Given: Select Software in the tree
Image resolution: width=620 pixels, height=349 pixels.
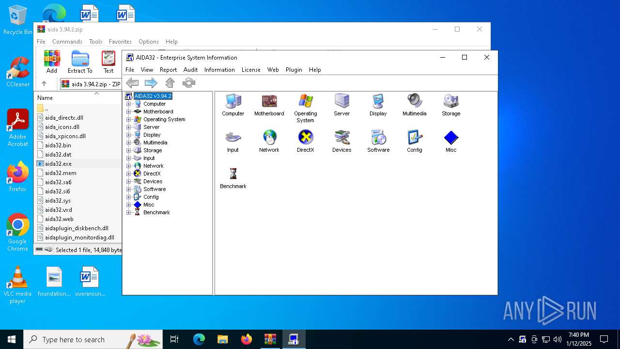Looking at the screenshot, I should [155, 189].
